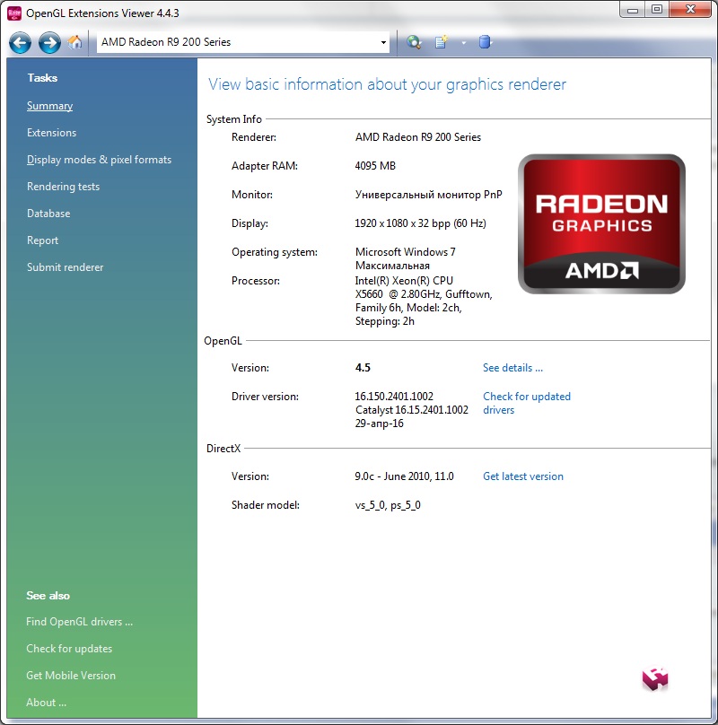
Task: Go forward with the blue right arrow
Action: coord(49,43)
